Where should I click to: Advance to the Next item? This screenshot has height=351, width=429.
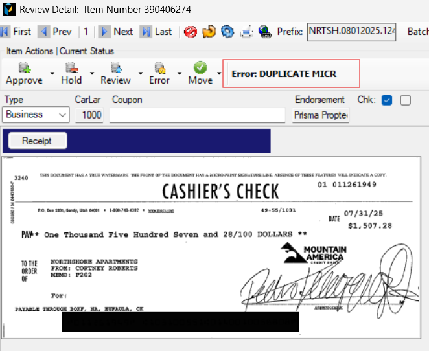point(115,32)
